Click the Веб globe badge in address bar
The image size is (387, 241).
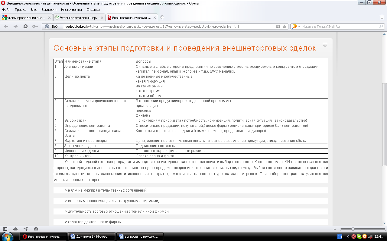point(52,27)
